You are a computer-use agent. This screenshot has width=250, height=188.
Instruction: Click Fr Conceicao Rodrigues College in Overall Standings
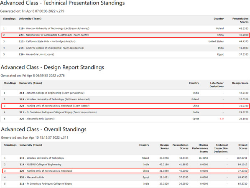(46, 184)
